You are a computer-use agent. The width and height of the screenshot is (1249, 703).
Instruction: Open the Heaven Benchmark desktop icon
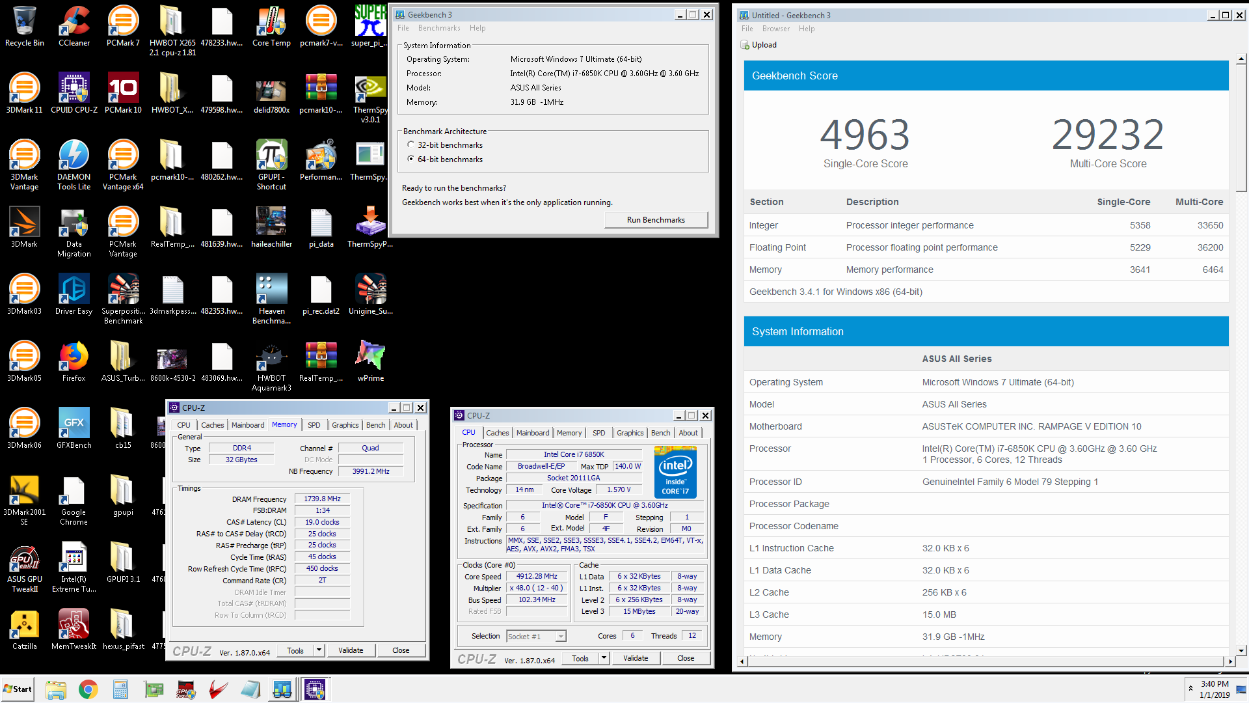271,299
